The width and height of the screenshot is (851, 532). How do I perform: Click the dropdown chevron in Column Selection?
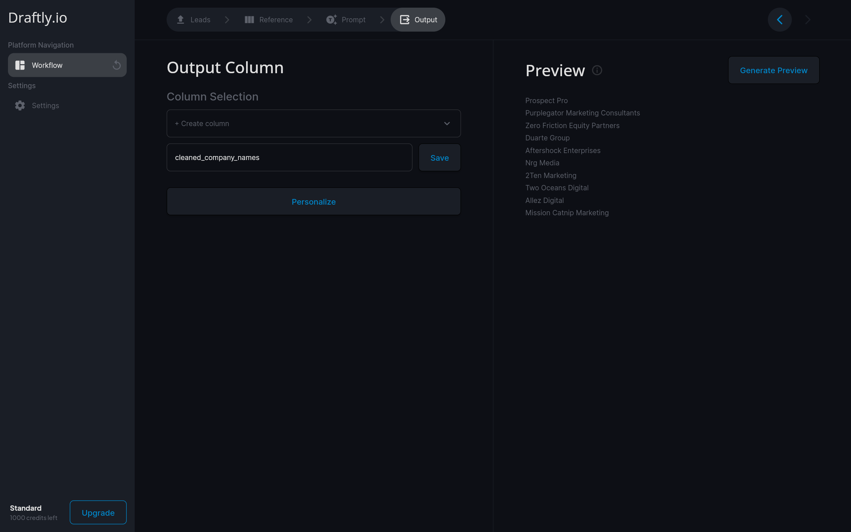447,123
